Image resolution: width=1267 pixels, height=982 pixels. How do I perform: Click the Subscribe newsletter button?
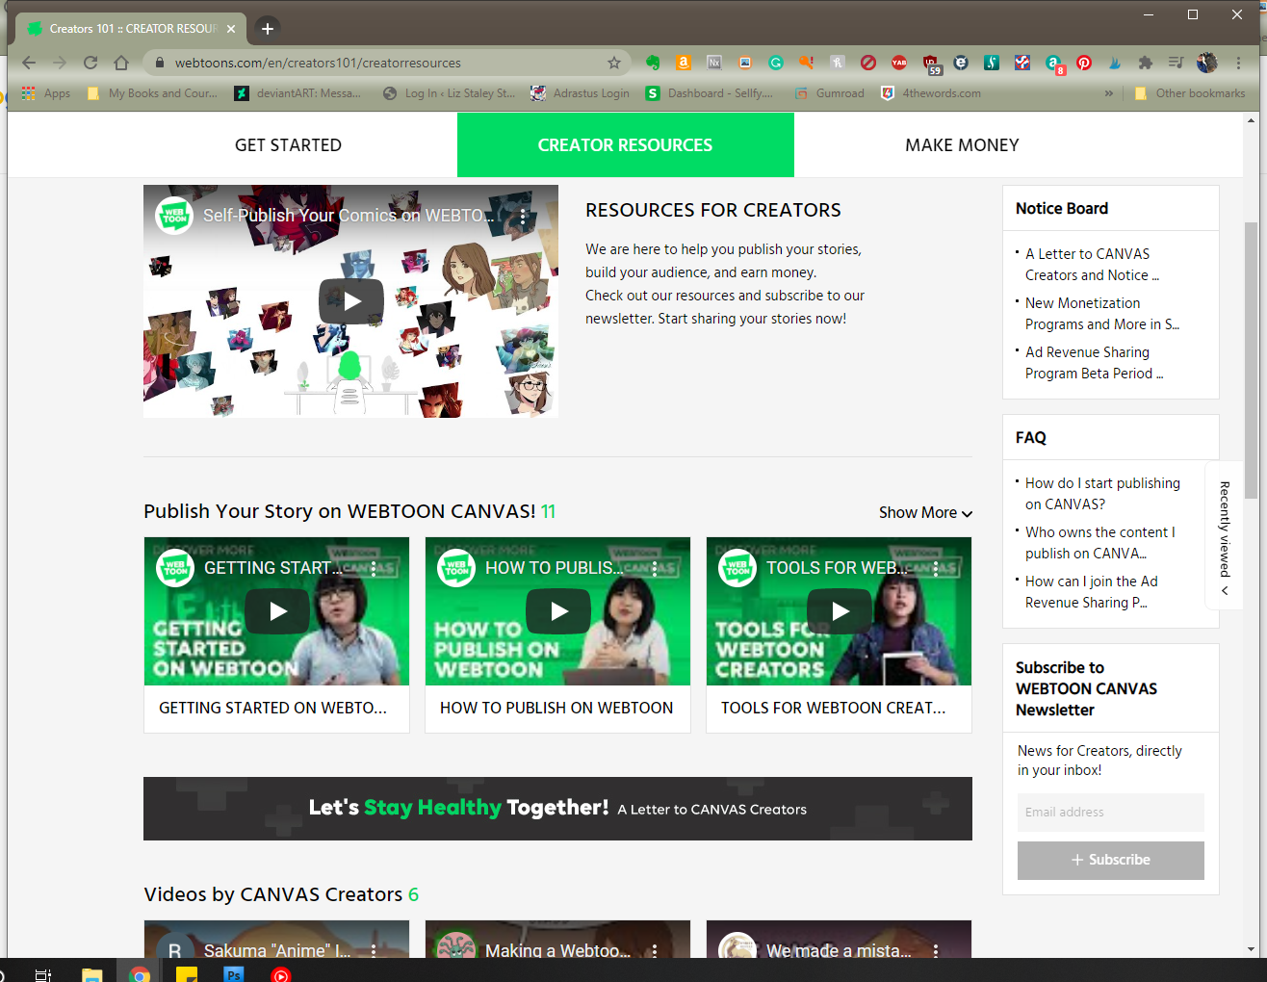pos(1111,861)
